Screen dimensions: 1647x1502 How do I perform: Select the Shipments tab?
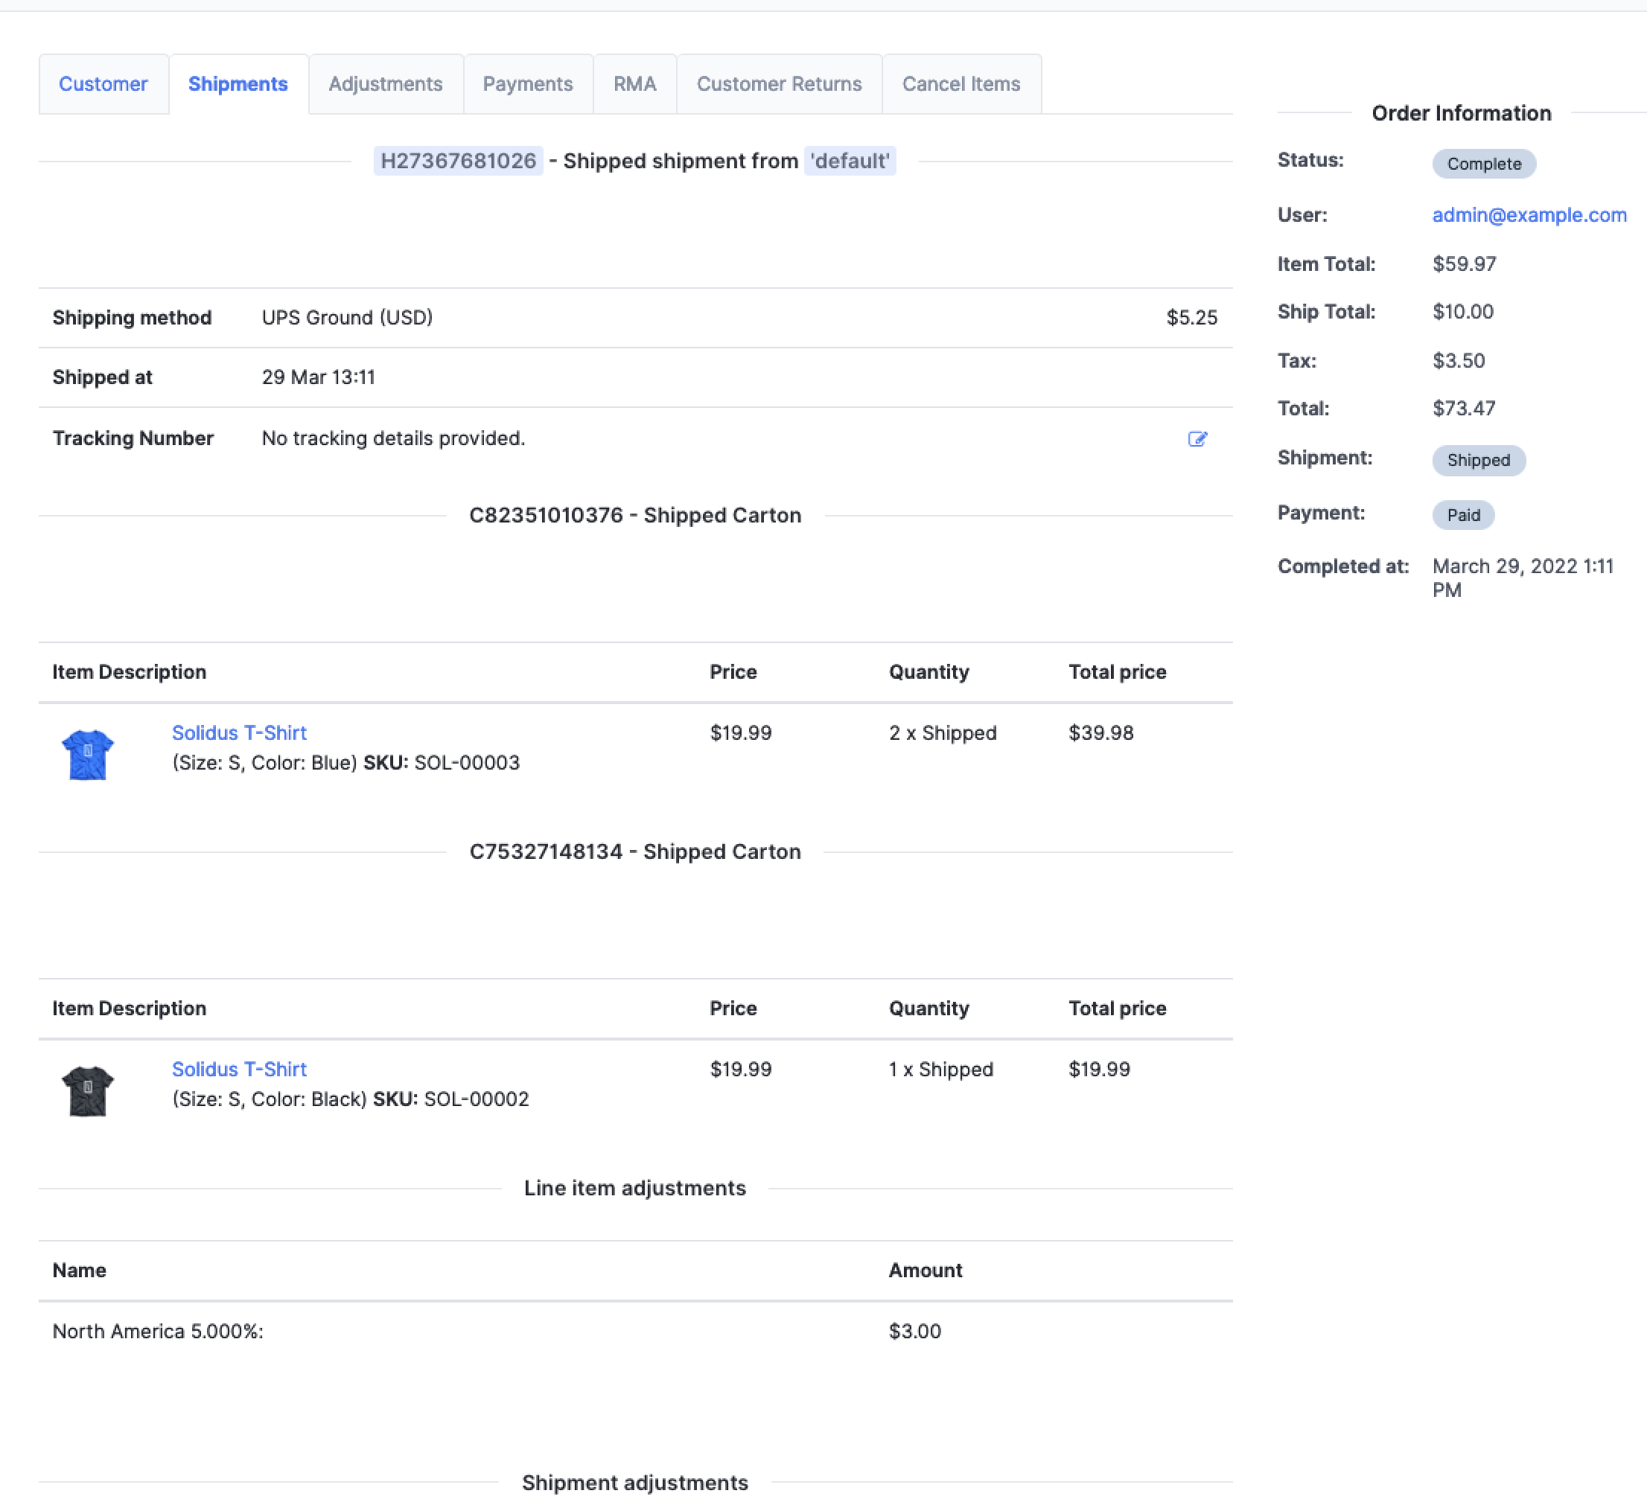[238, 84]
